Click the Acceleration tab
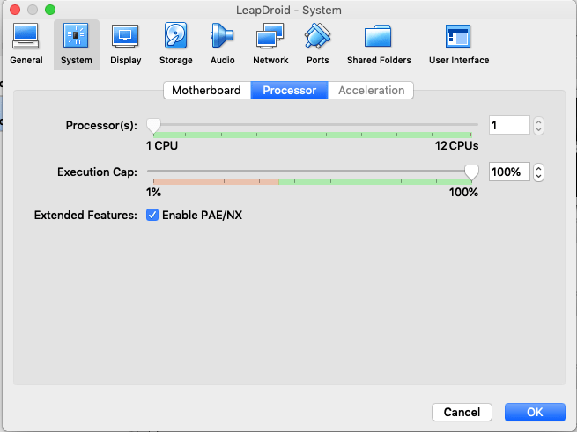 (371, 91)
